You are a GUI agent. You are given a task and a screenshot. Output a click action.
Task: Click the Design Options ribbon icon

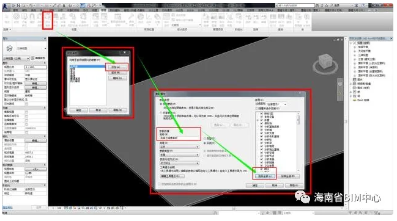[x=166, y=20]
